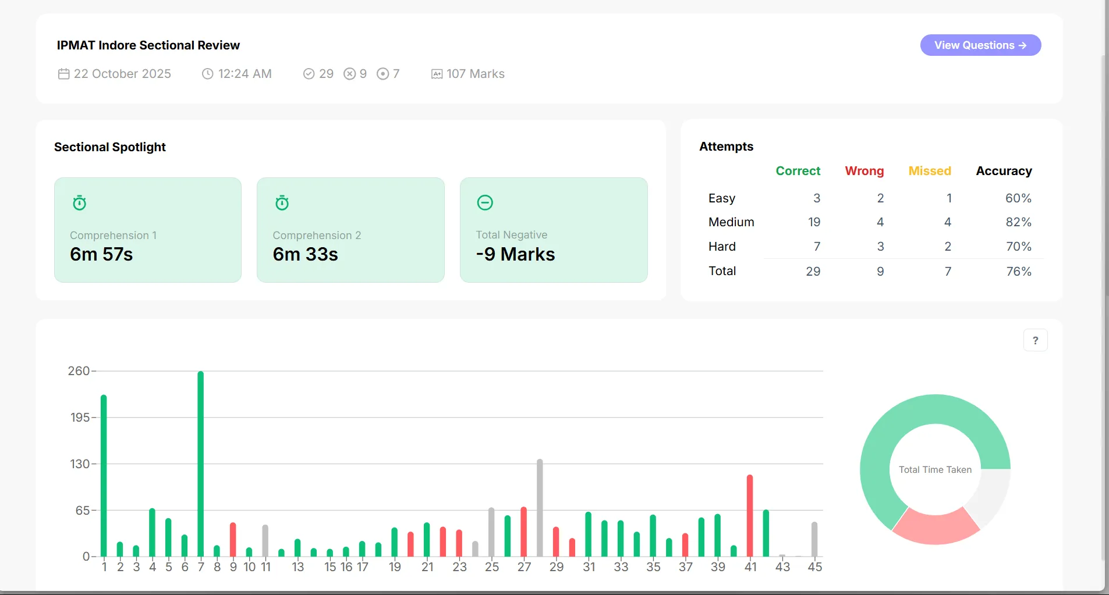The height and width of the screenshot is (595, 1109).
Task: Click the View Questions button
Action: [980, 45]
